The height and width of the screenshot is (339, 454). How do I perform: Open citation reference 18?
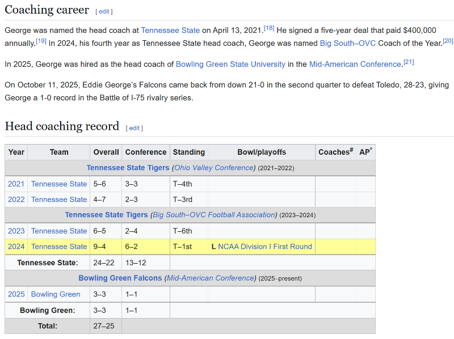pos(269,28)
